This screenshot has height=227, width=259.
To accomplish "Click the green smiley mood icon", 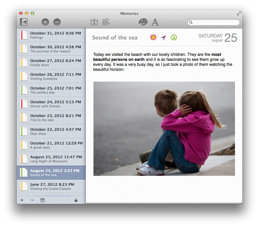I will pos(174,37).
